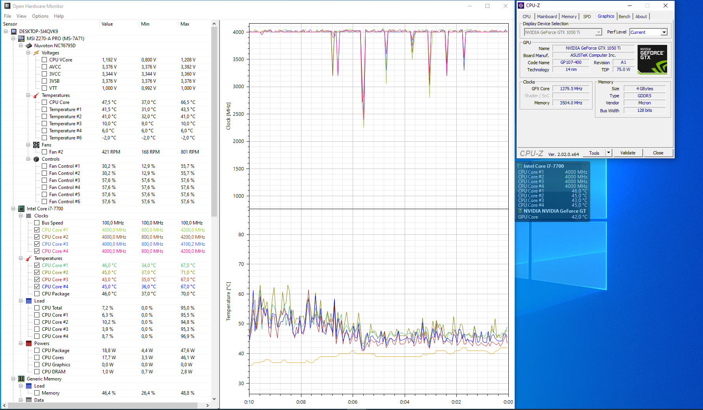
Task: Uncheck CPU Core #1 clock plot checkbox
Action: point(37,230)
